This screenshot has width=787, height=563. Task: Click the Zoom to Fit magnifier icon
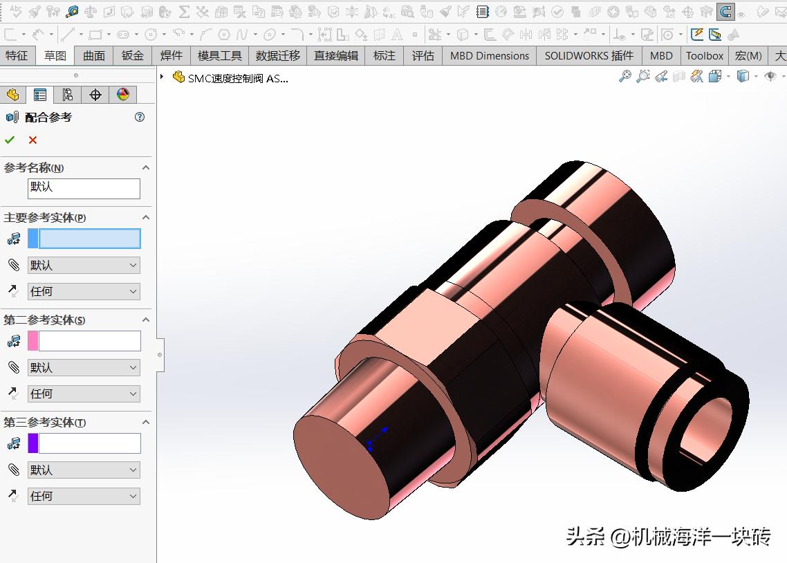pos(624,77)
